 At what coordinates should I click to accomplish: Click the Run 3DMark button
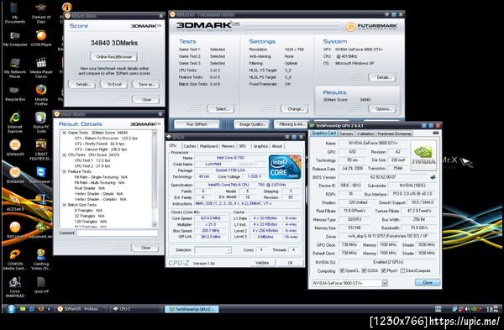click(x=197, y=124)
